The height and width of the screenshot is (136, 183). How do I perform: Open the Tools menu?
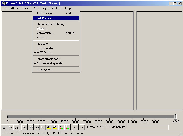[59, 8]
